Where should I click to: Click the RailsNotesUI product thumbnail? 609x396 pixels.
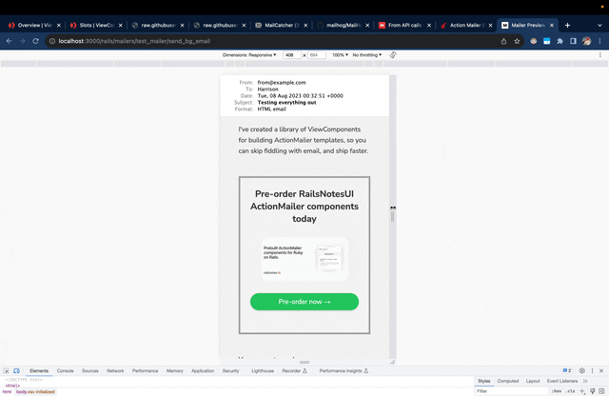[x=304, y=259]
